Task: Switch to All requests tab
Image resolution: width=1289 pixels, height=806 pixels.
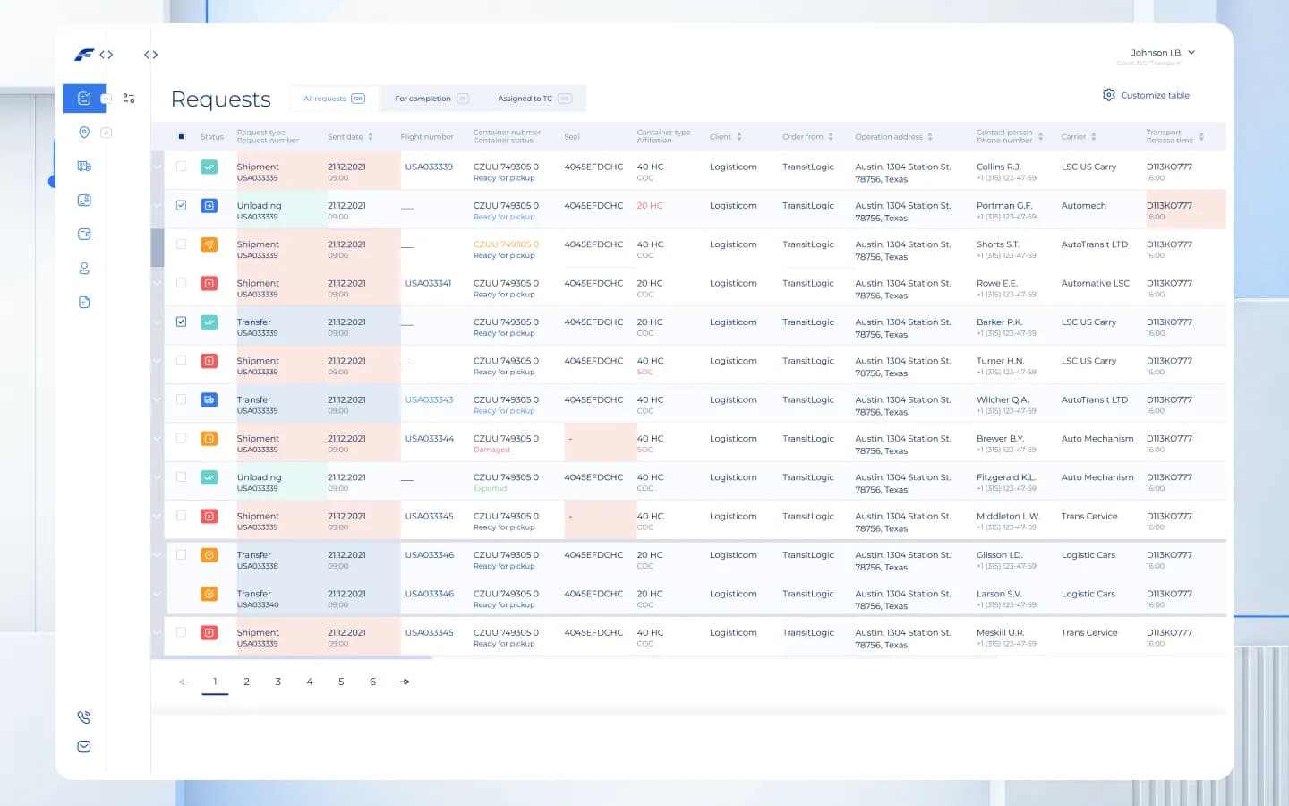Action: pyautogui.click(x=334, y=99)
